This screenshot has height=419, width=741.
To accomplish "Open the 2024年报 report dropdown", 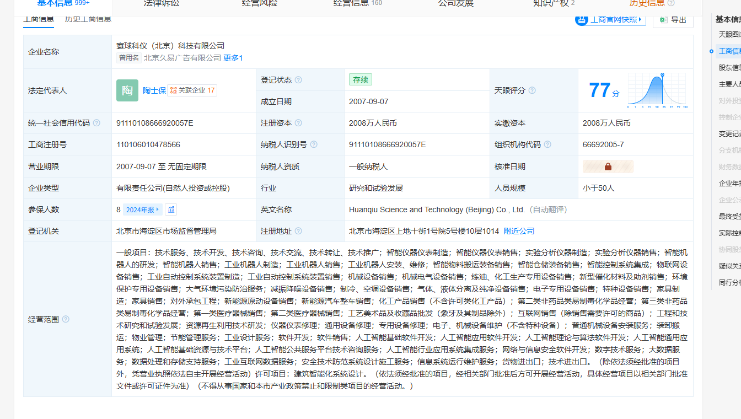I will (143, 209).
